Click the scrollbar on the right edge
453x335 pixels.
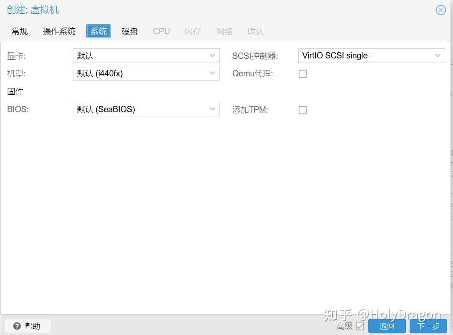click(x=451, y=167)
